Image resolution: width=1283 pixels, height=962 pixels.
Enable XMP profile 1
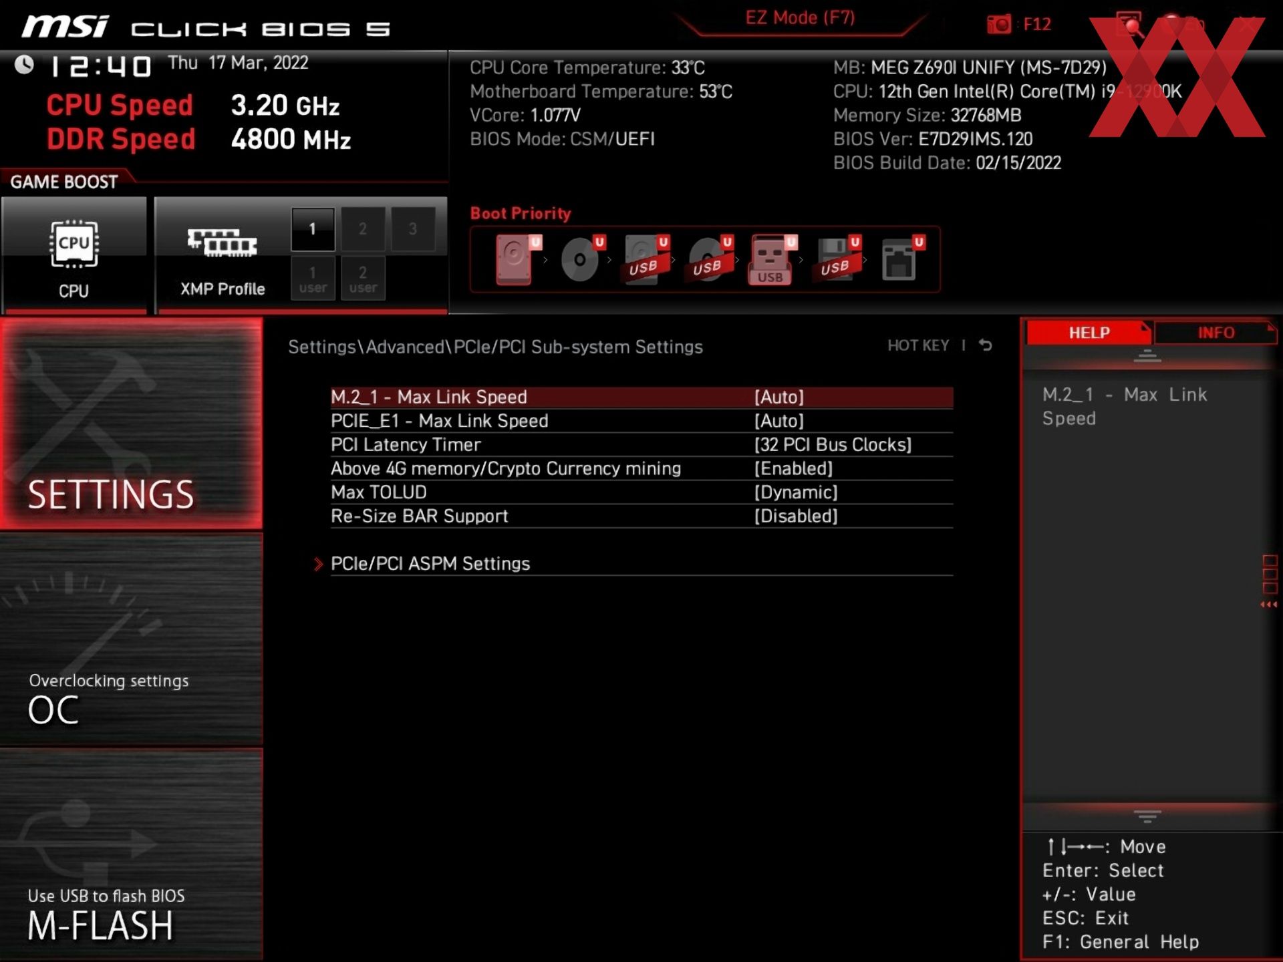(x=313, y=228)
